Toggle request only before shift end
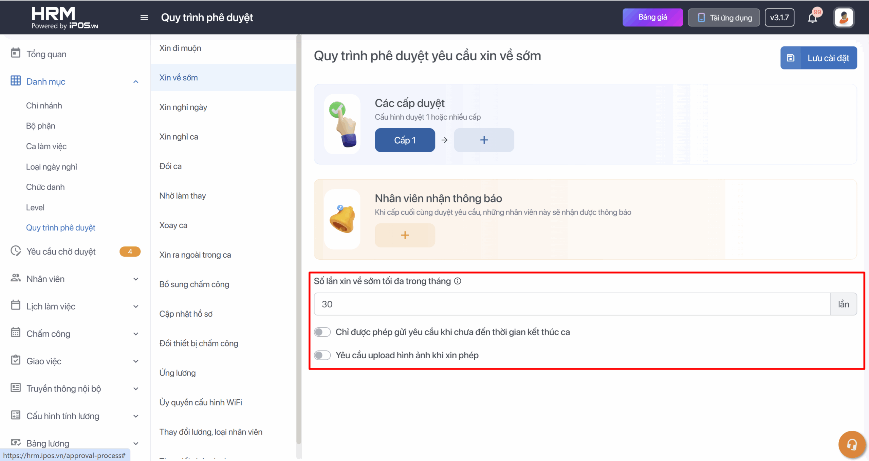 click(322, 332)
